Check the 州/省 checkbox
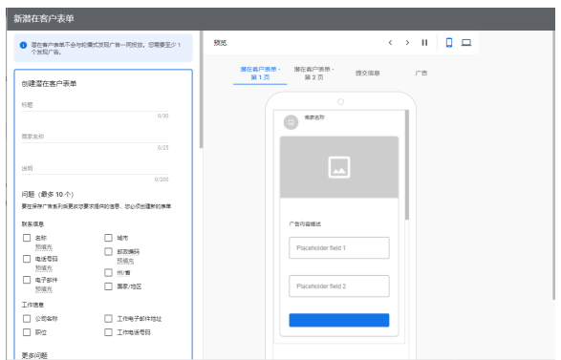This screenshot has width=561, height=360. [108, 272]
